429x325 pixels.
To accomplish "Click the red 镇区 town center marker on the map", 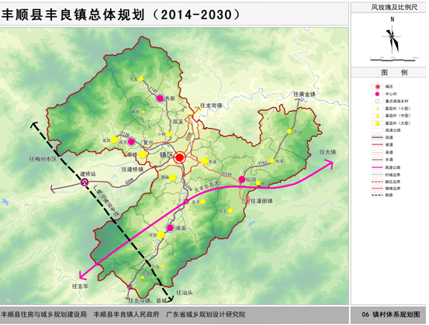I will tap(179, 157).
